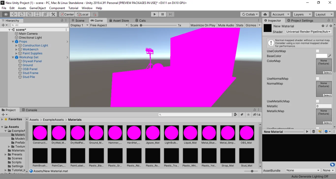This screenshot has width=336, height=179.
Task: Collapse the Props group in Hierarchy
Action: (x=13, y=41)
